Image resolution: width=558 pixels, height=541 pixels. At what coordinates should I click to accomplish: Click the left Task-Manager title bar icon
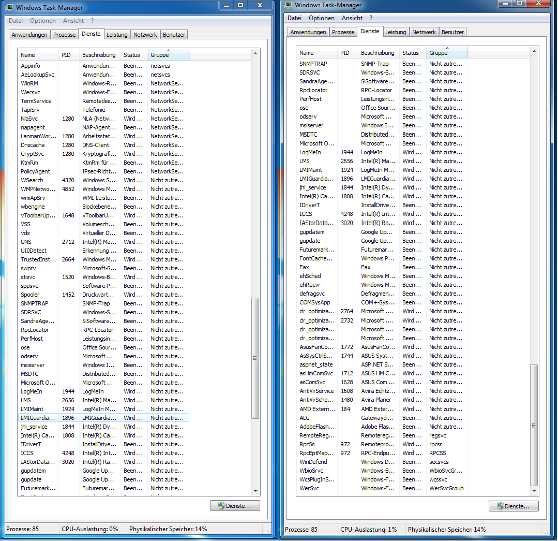(9, 7)
